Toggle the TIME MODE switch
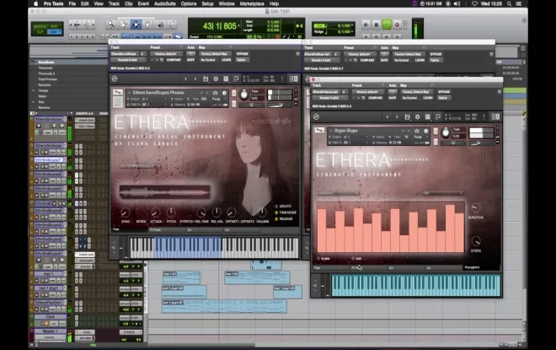 (x=276, y=213)
